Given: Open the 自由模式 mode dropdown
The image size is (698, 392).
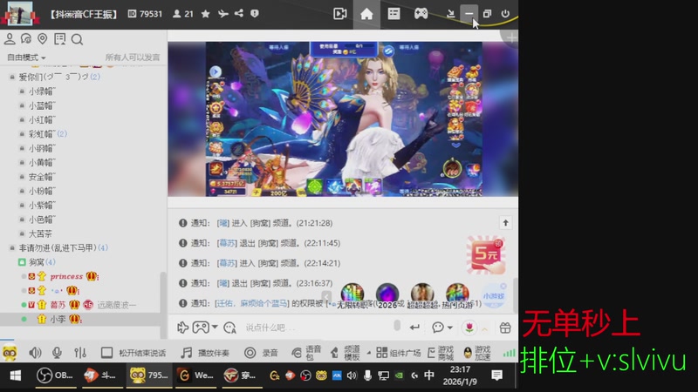Looking at the screenshot, I should 26,57.
